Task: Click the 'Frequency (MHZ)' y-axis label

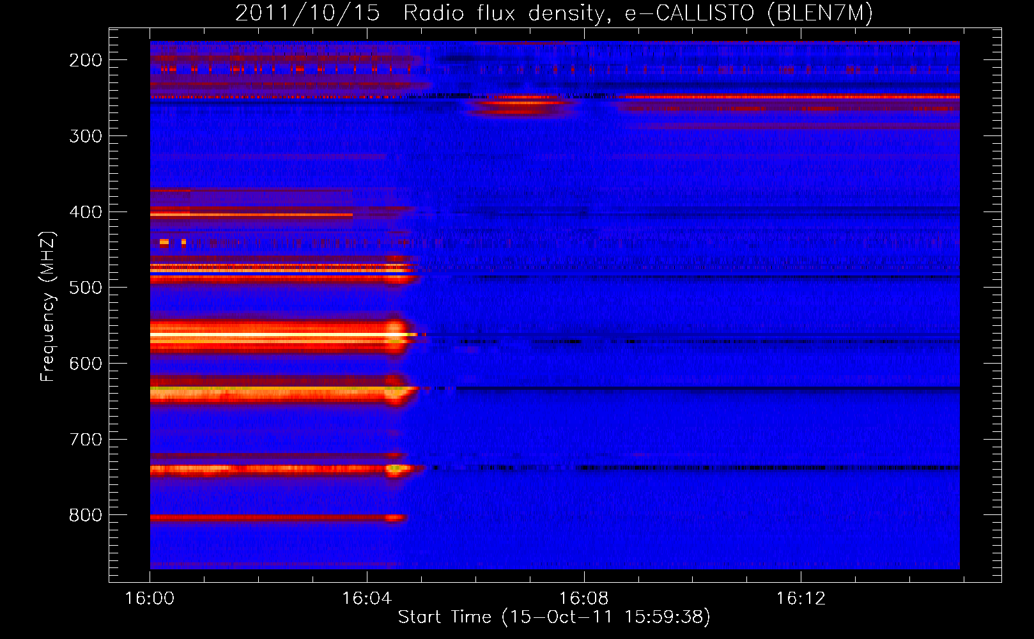Action: point(48,306)
